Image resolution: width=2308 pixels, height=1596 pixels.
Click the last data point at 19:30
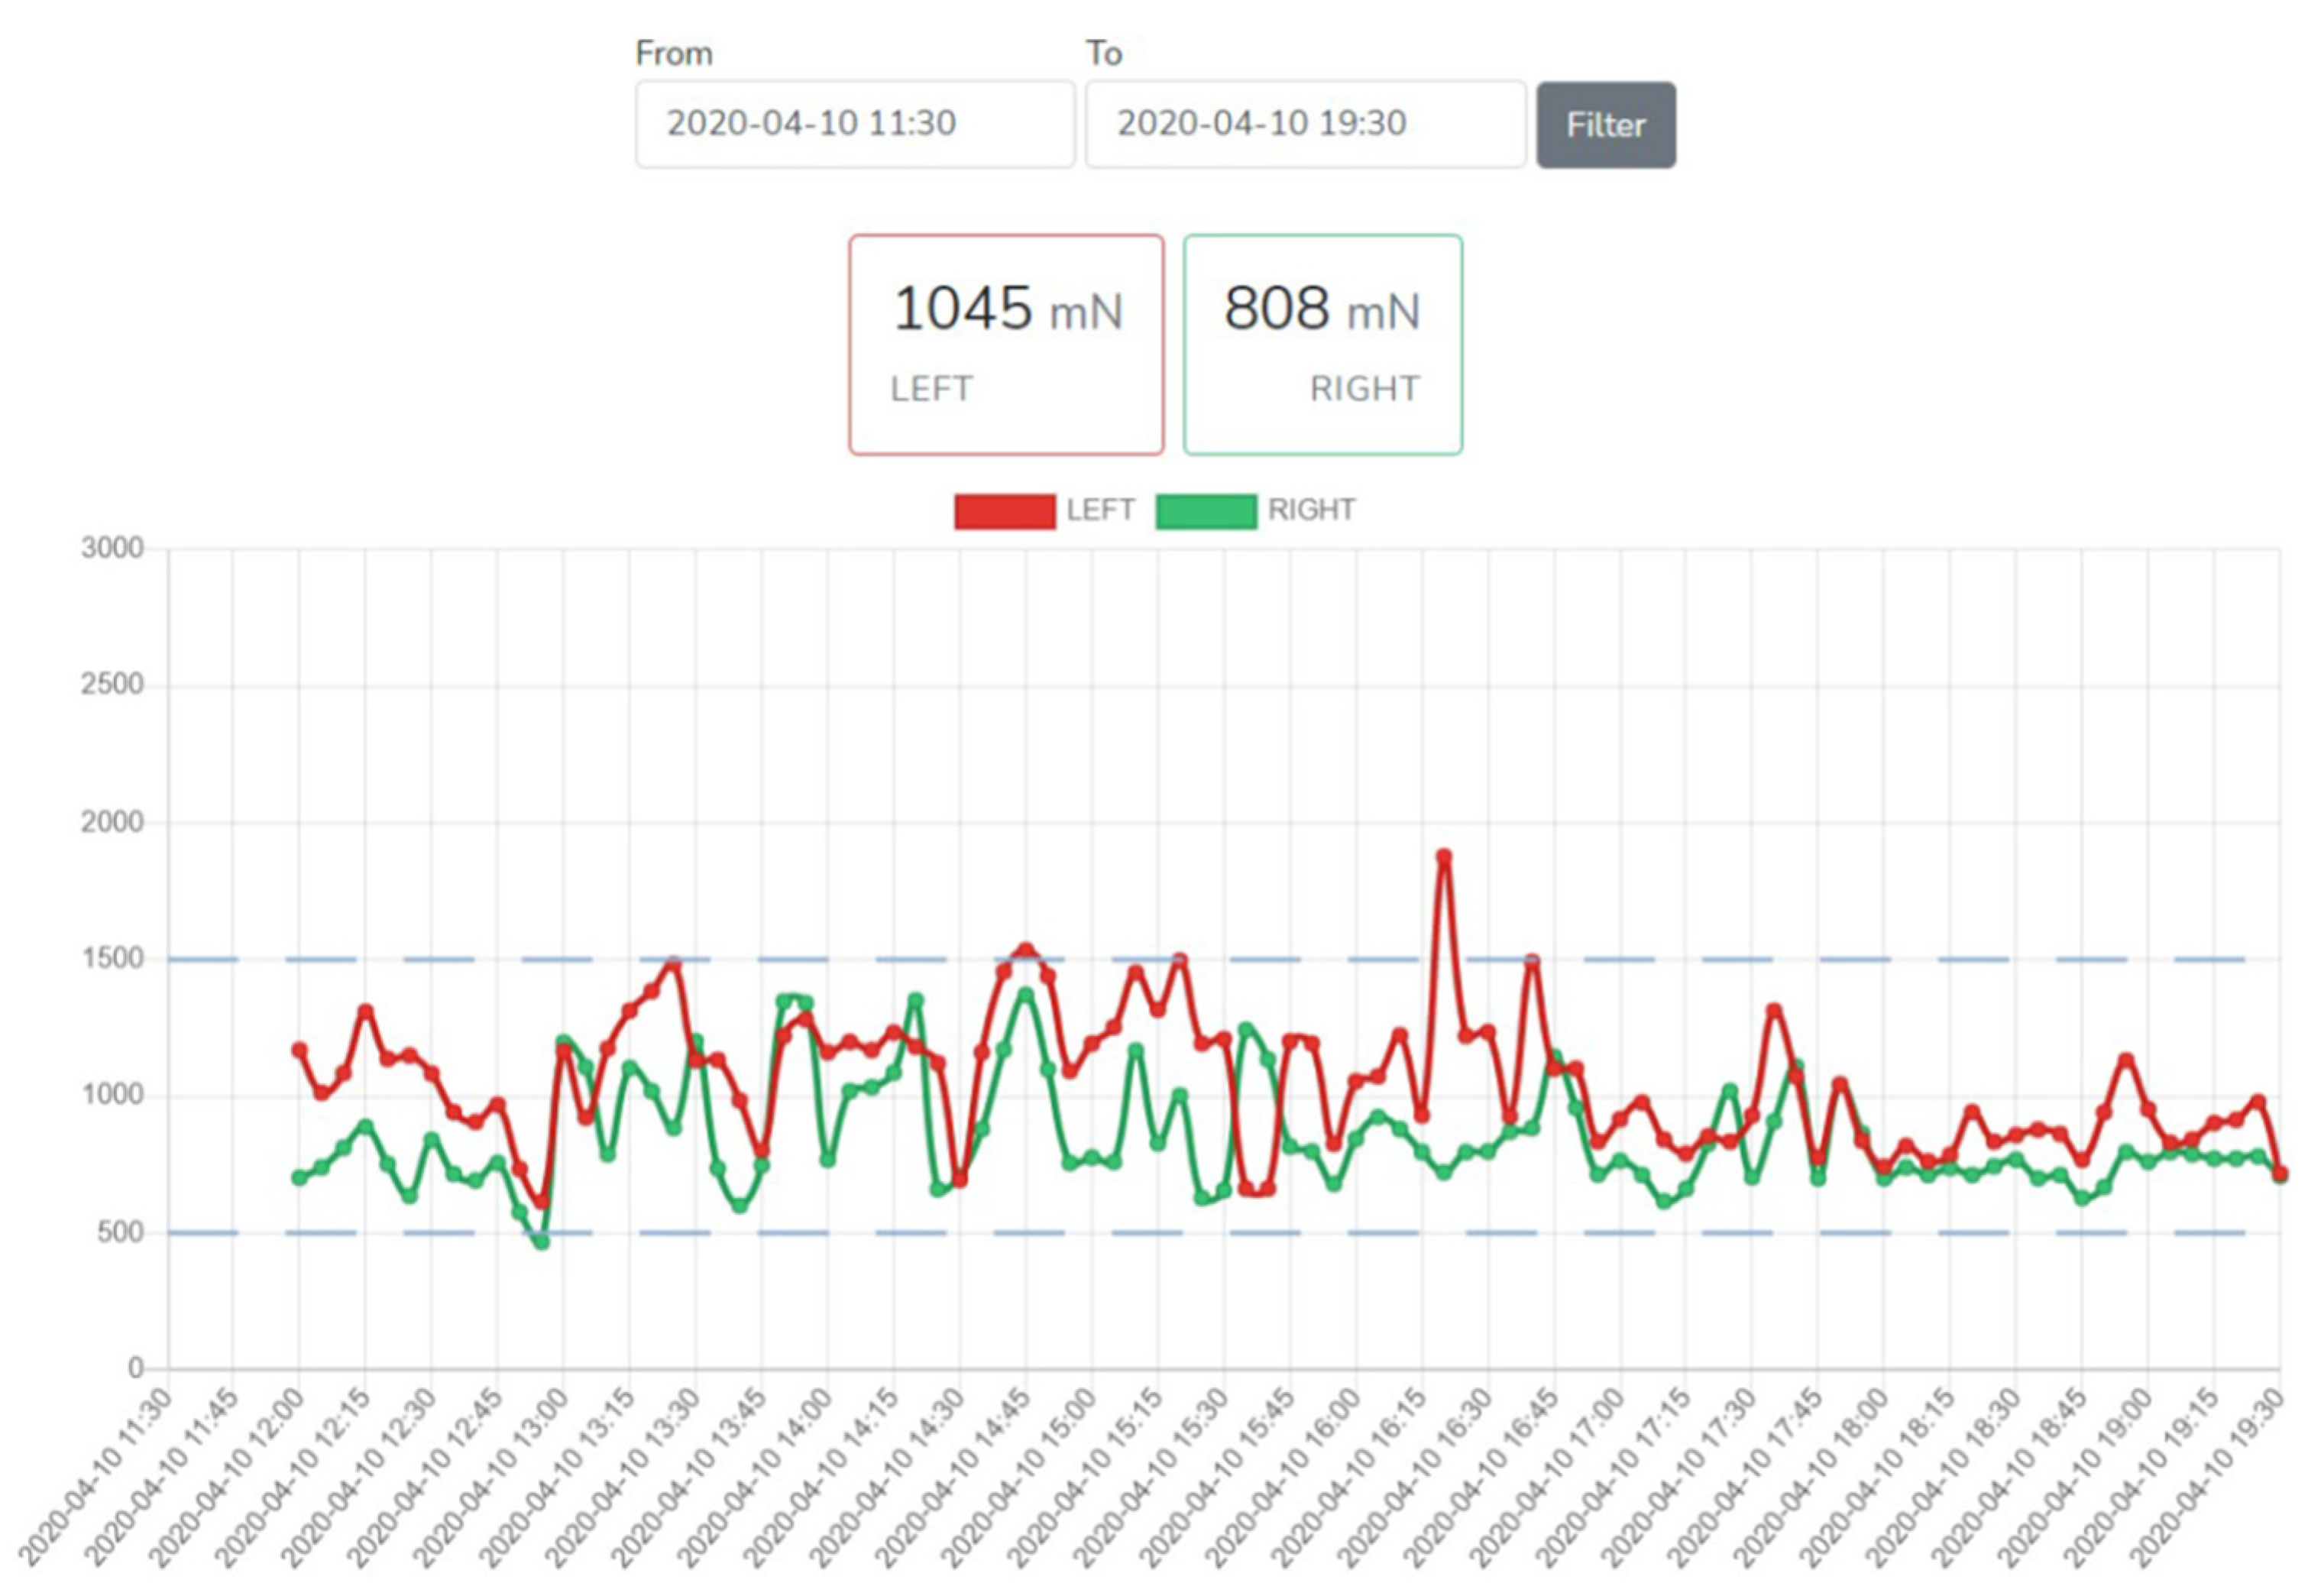coord(2280,1174)
